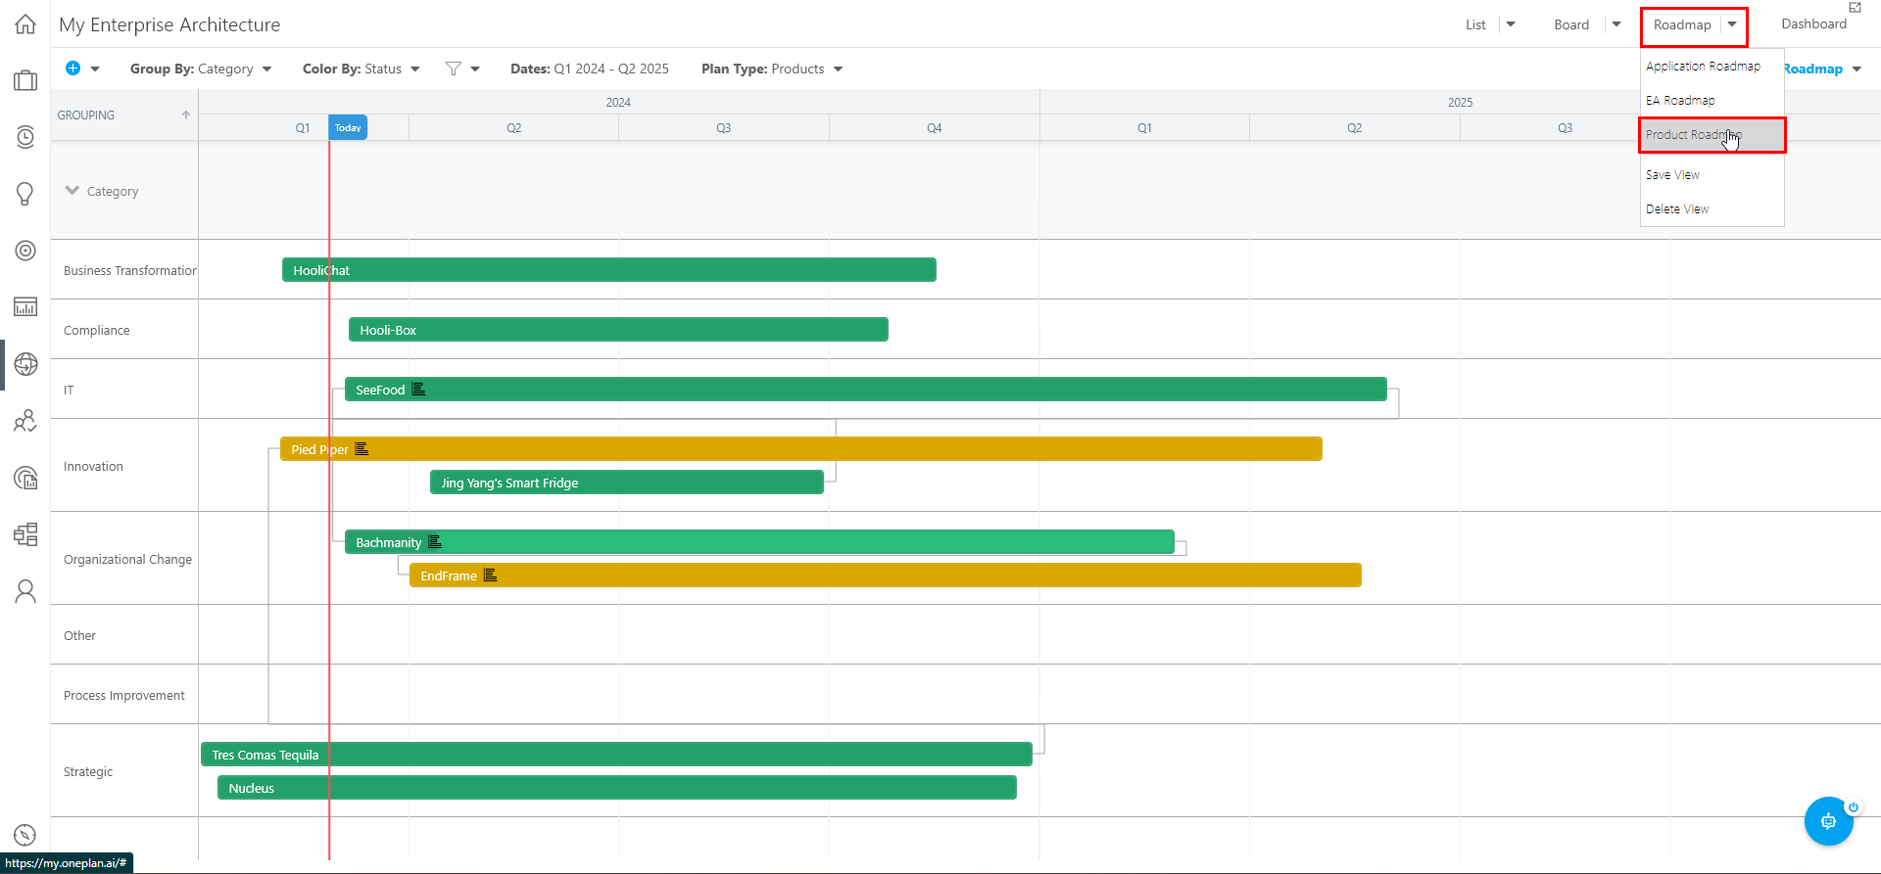Open the people resources sidebar icon
The width and height of the screenshot is (1881, 874).
[x=25, y=421]
